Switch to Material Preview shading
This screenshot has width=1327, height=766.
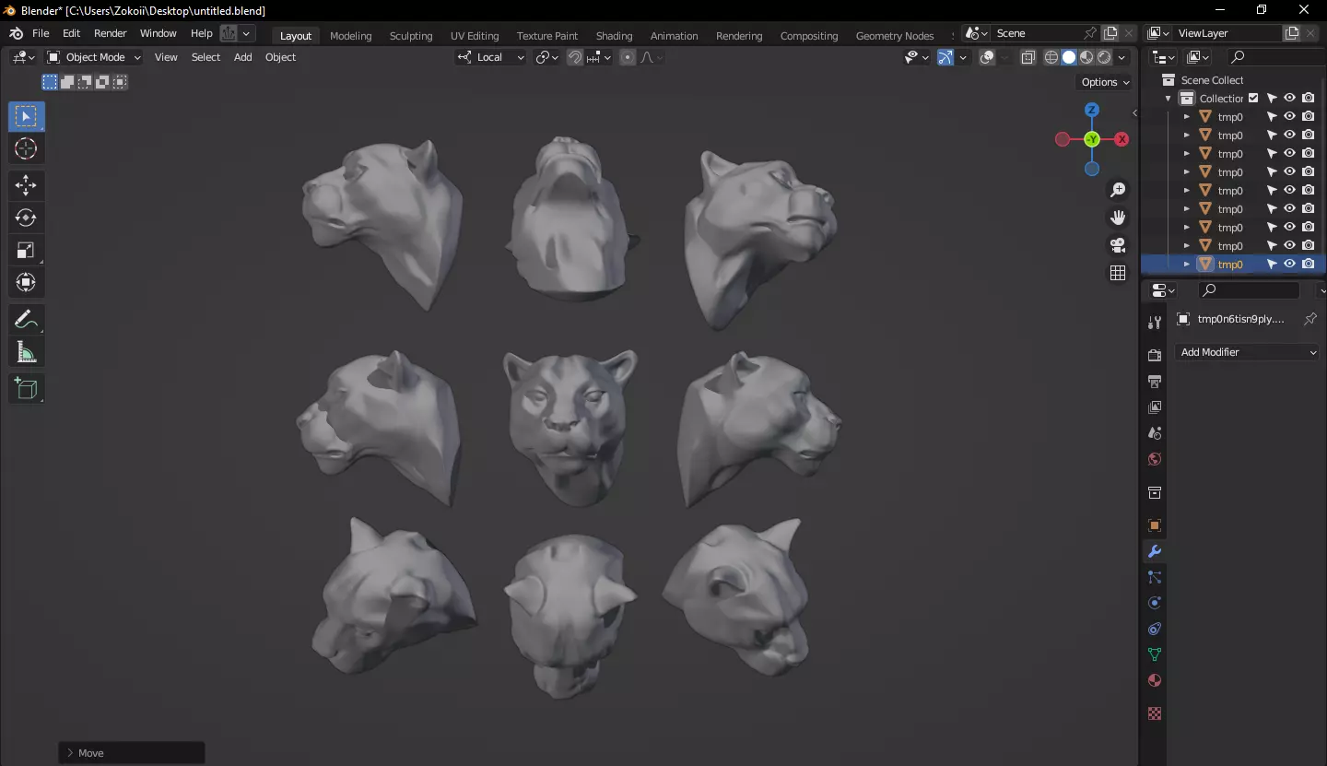click(x=1086, y=57)
